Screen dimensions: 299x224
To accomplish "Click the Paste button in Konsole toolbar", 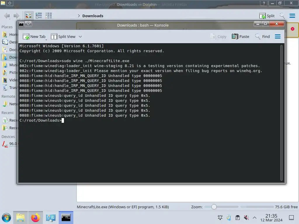I will [241, 36].
